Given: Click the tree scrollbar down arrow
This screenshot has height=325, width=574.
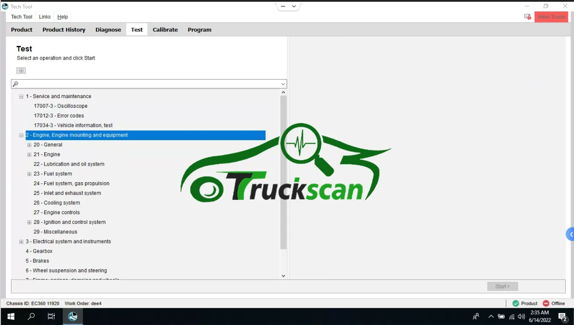Looking at the screenshot, I should point(283,276).
